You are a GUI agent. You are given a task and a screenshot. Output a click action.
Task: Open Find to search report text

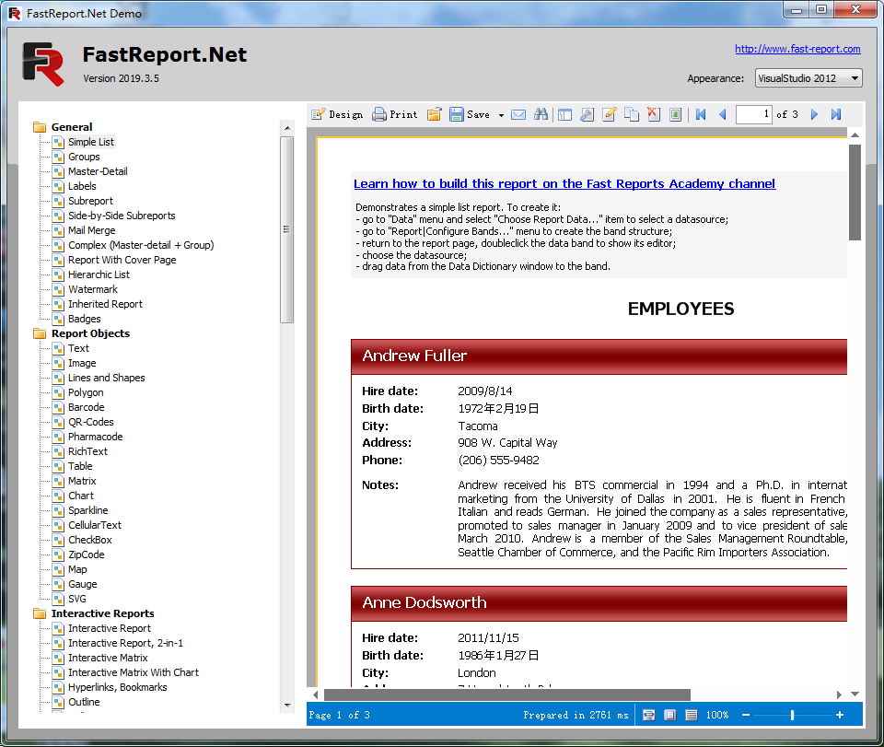[x=541, y=114]
